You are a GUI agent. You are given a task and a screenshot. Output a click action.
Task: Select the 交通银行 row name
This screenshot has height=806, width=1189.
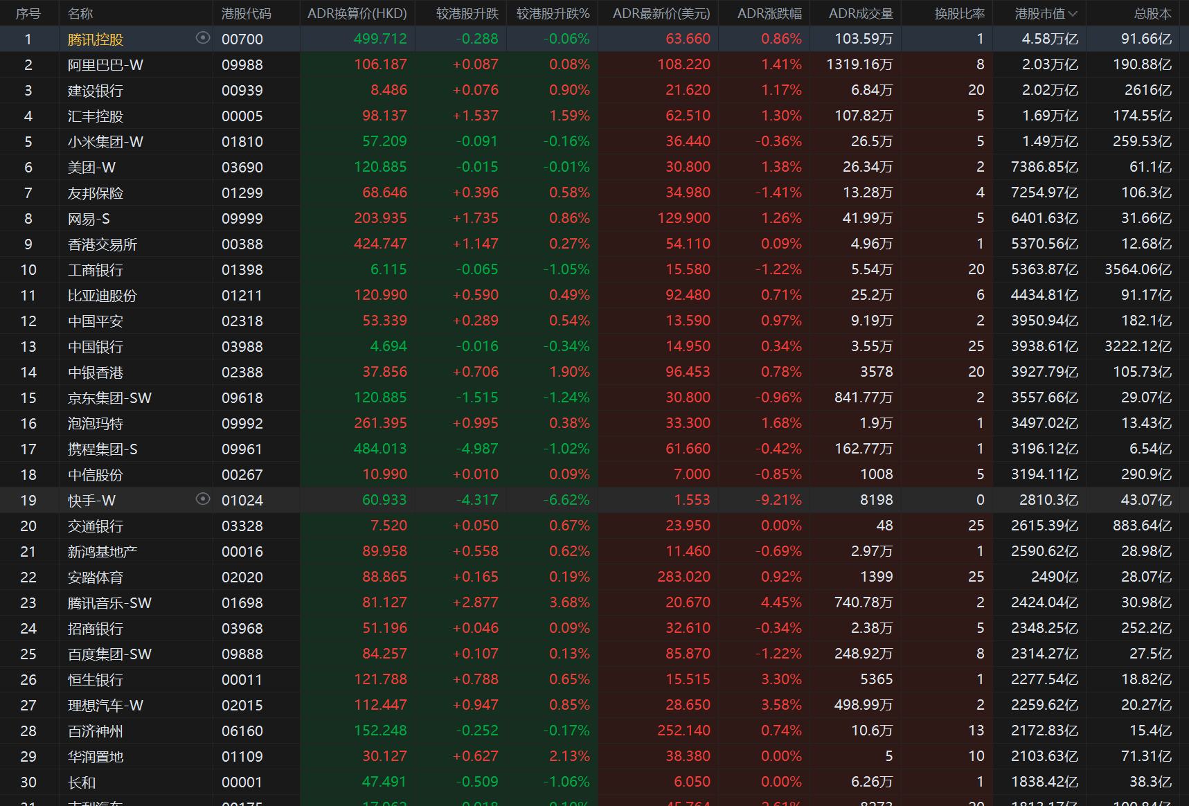tap(96, 526)
